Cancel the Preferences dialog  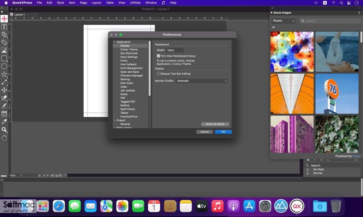[205, 132]
